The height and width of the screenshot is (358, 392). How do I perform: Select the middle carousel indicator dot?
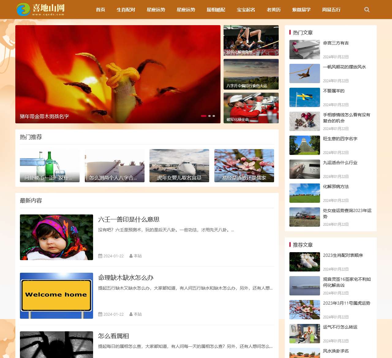click(x=209, y=116)
